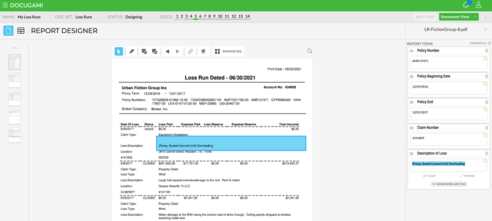
Task: Confirm the 4141809 value status circle
Action: coord(485,135)
